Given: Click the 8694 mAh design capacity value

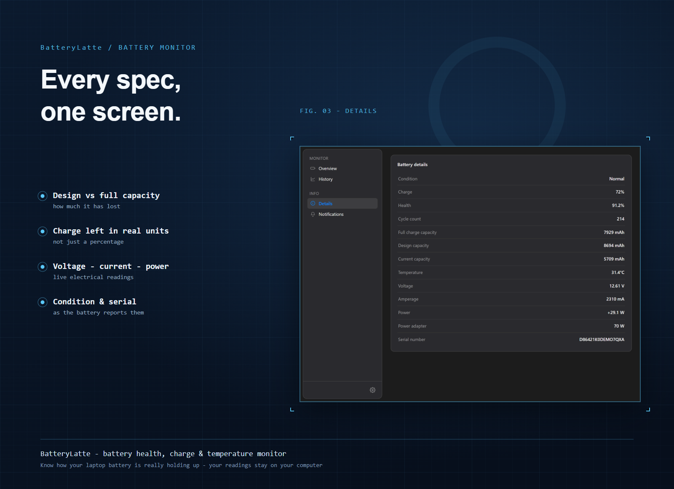Looking at the screenshot, I should pos(614,245).
